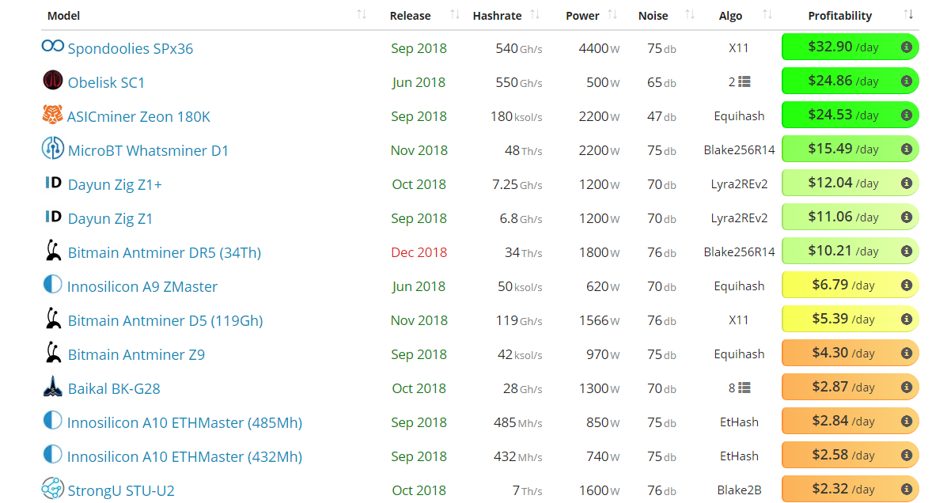
Task: Open info icon on $2.32 profitability
Action: [x=906, y=489]
